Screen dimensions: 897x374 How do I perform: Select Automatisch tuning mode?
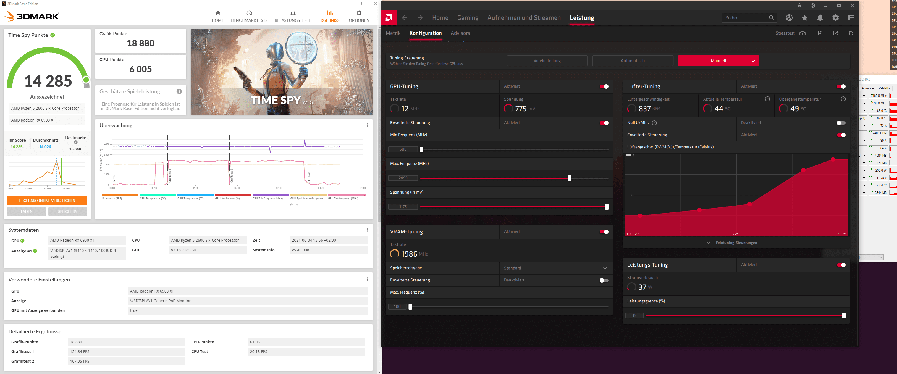coord(633,61)
